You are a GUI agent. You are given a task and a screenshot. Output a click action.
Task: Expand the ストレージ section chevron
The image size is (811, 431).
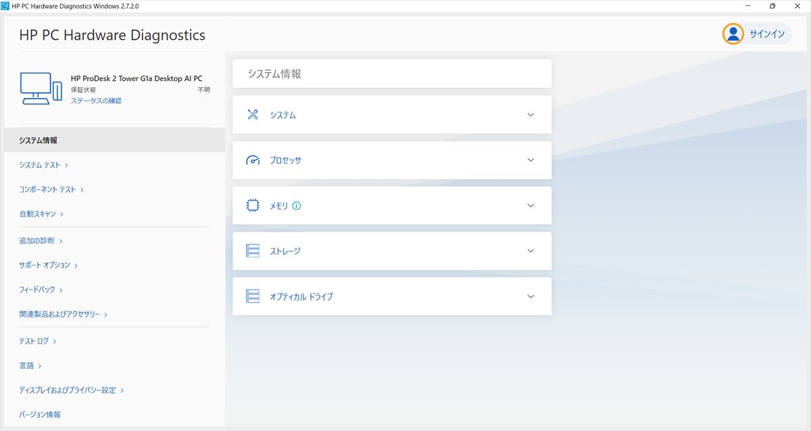[x=531, y=251]
